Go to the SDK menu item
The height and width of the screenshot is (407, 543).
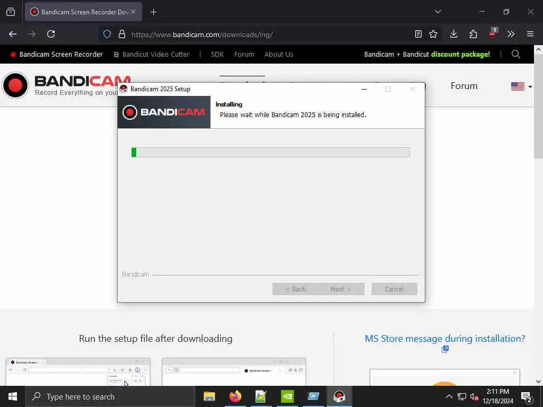tap(217, 55)
